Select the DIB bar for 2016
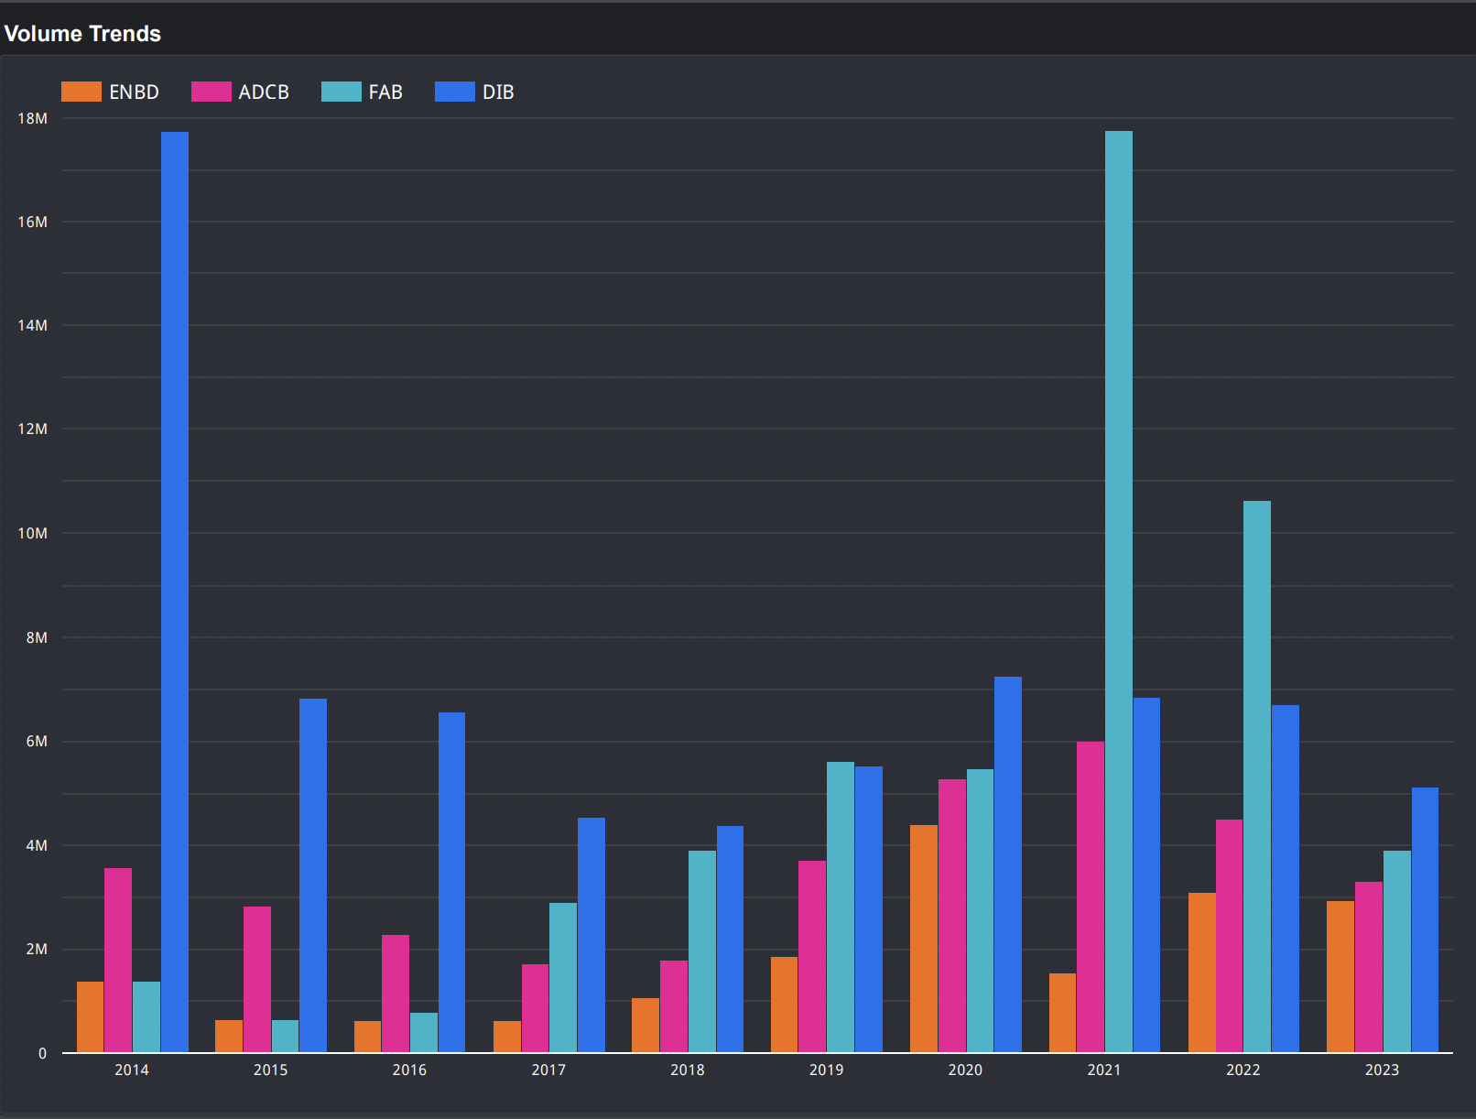Screen dimensions: 1476x1119 pyautogui.click(x=451, y=882)
